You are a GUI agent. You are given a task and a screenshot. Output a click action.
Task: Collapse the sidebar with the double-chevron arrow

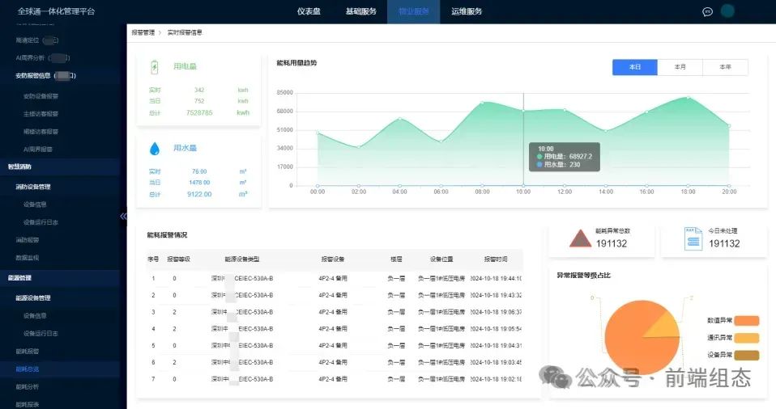tap(123, 216)
